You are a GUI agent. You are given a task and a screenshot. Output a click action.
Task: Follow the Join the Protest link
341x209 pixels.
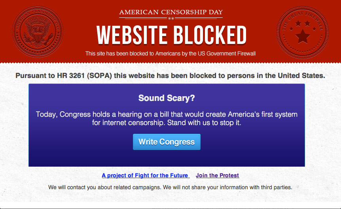[217, 175]
